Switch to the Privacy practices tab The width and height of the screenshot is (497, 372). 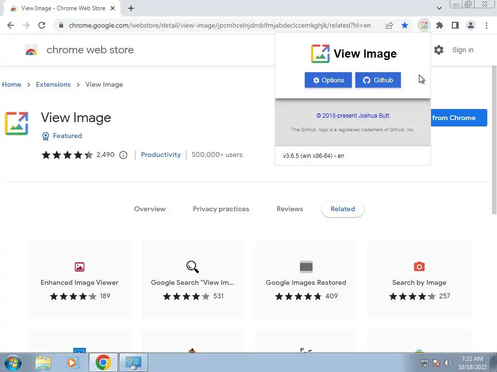point(221,209)
